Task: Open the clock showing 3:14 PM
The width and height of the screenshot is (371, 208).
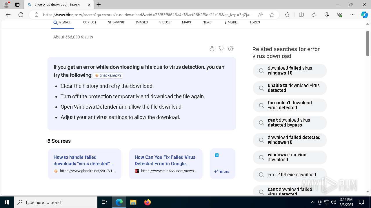Action: (346, 202)
